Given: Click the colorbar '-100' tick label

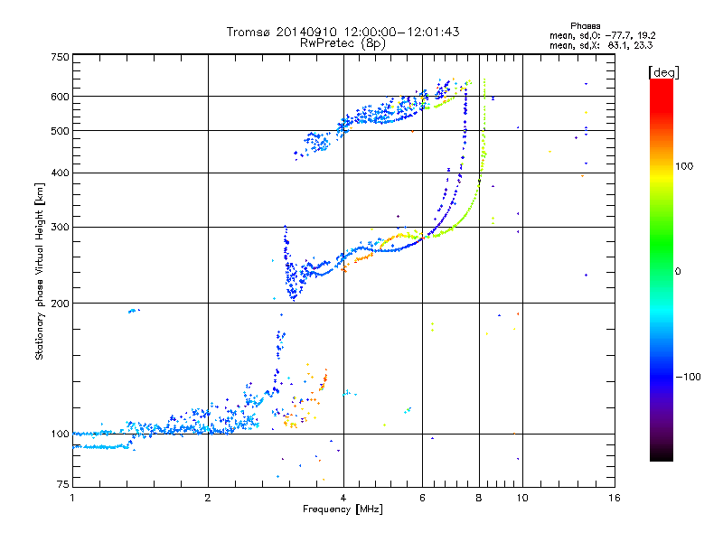Looking at the screenshot, I should (x=688, y=377).
